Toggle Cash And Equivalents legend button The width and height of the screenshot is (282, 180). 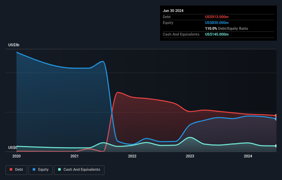click(x=79, y=170)
